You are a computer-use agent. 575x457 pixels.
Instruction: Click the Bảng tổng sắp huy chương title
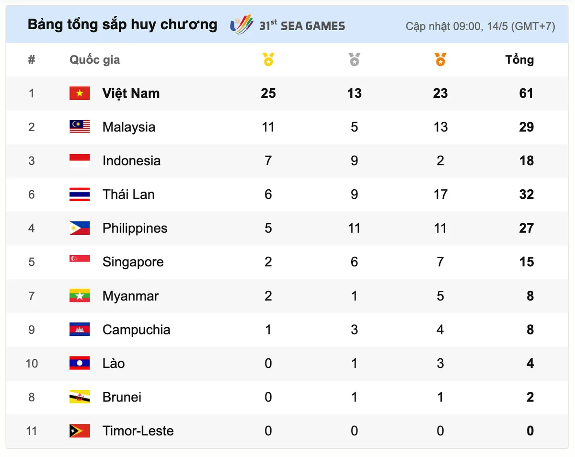click(122, 24)
